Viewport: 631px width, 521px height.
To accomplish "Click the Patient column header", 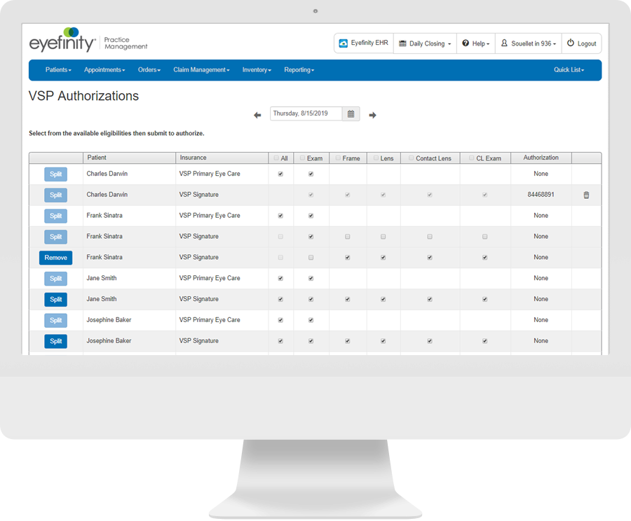I will [129, 158].
